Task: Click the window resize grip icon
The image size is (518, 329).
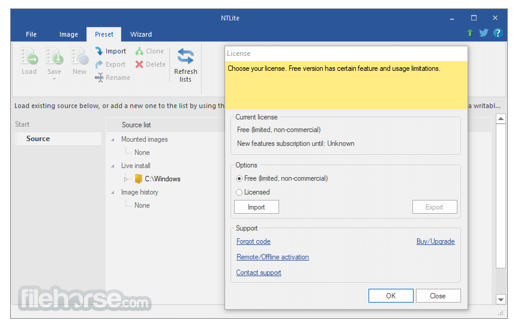Action: 501,313
